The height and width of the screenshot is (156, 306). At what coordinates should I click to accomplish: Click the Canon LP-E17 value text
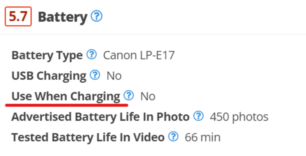coord(139,56)
